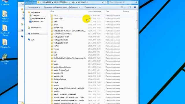The height and width of the screenshot is (104, 185).
Task: Click the Недавние места icon in sidebar
Action: [30, 18]
